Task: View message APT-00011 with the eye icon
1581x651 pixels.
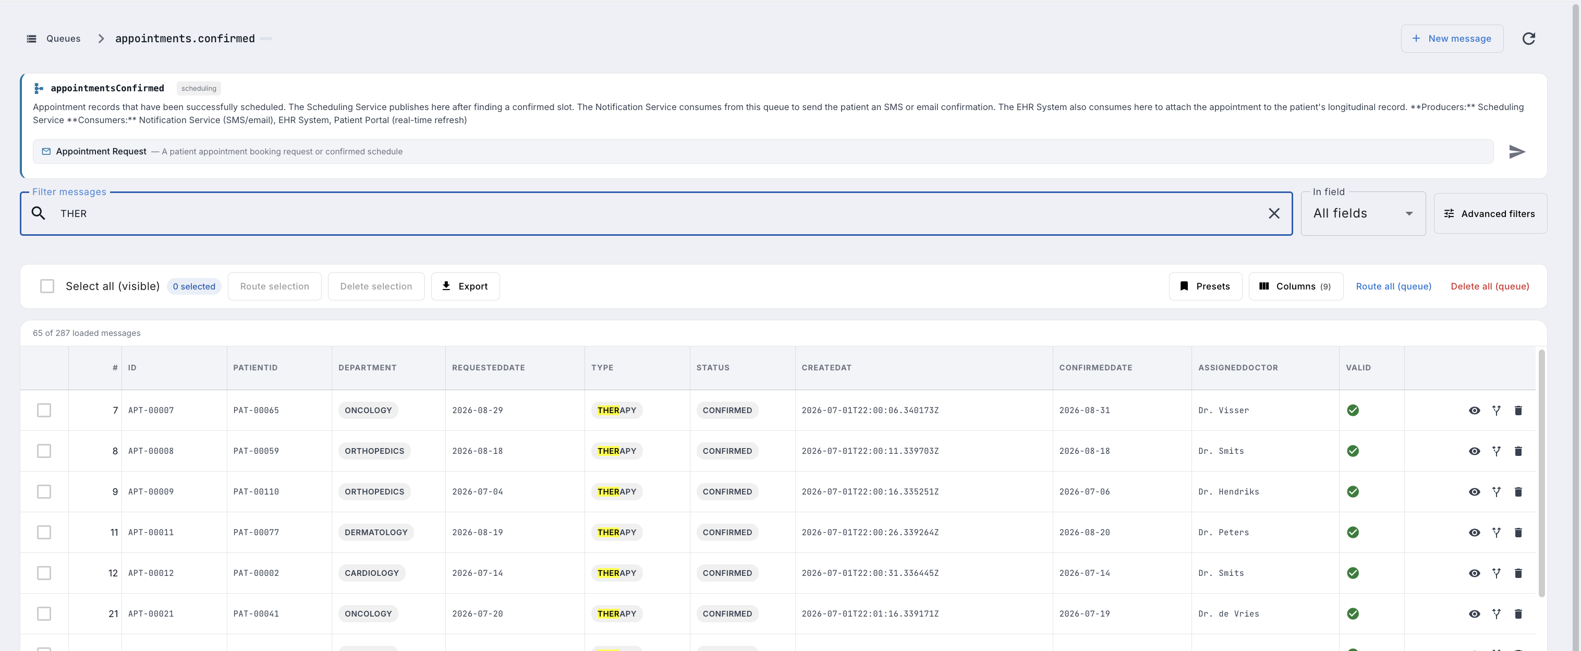Action: tap(1474, 533)
